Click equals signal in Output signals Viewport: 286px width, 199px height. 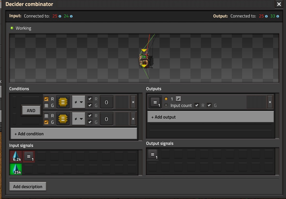tap(153, 155)
